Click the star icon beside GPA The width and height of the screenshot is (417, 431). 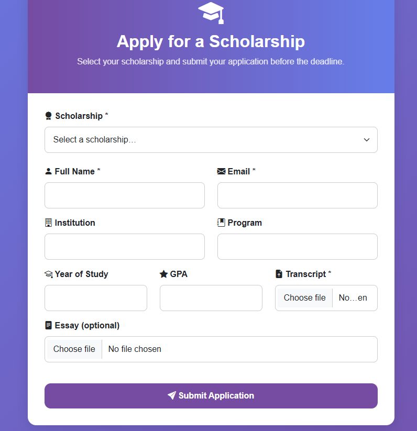163,274
